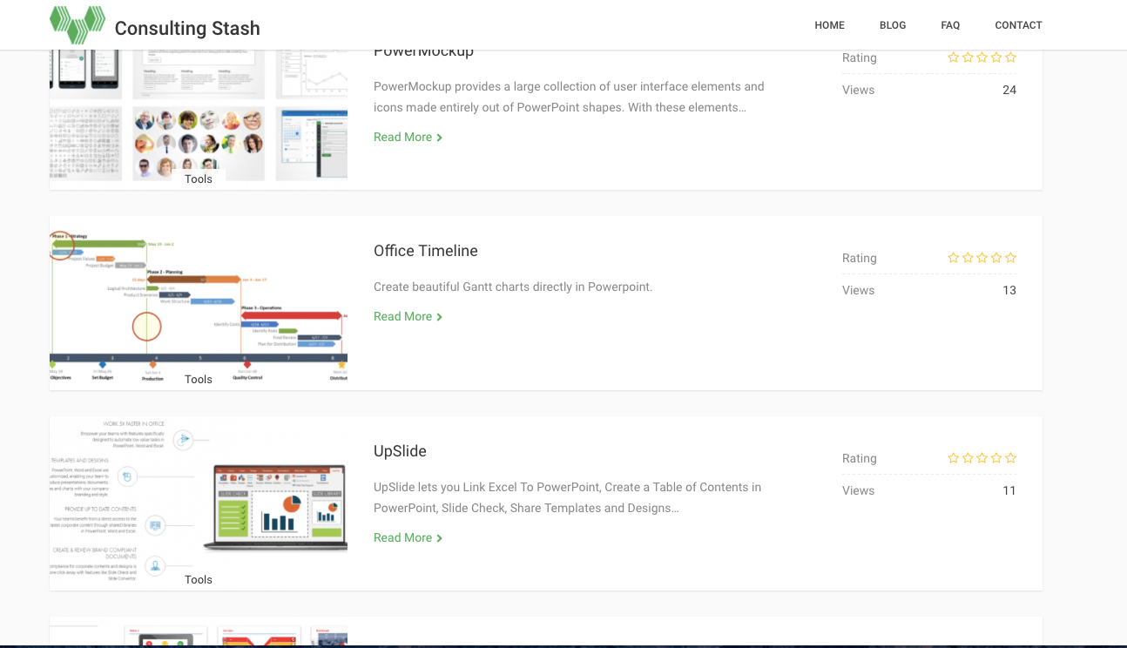Rate UpSlide five stars
The image size is (1127, 648).
point(1010,458)
